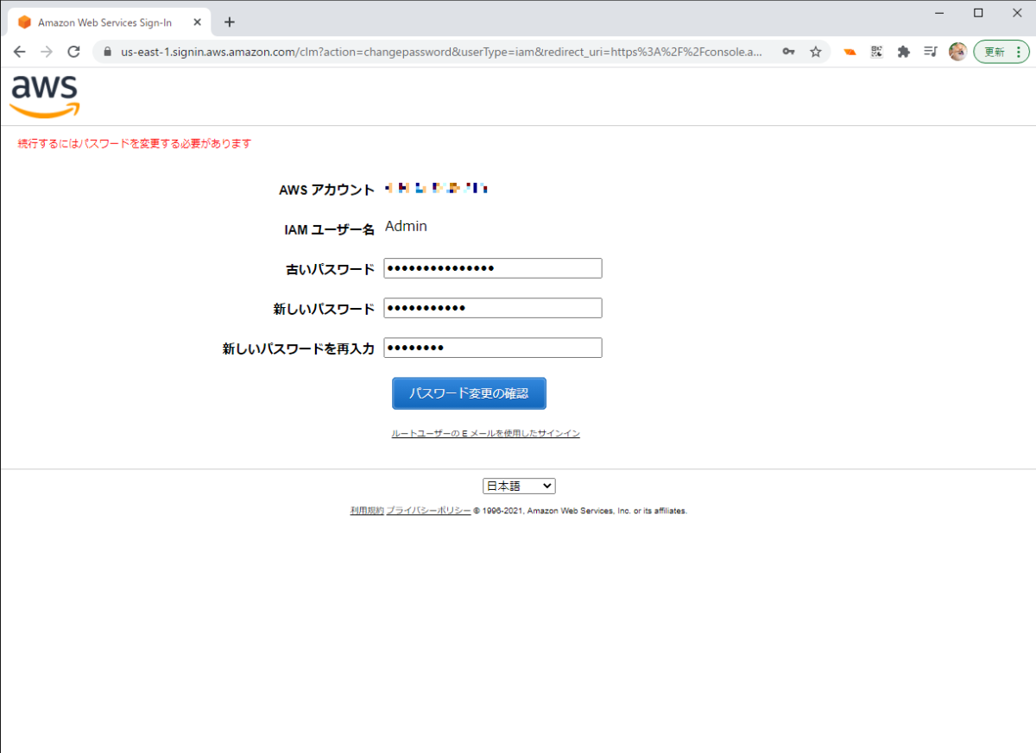The height and width of the screenshot is (753, 1036).
Task: Click the Admin IAM user name text
Action: tap(406, 227)
